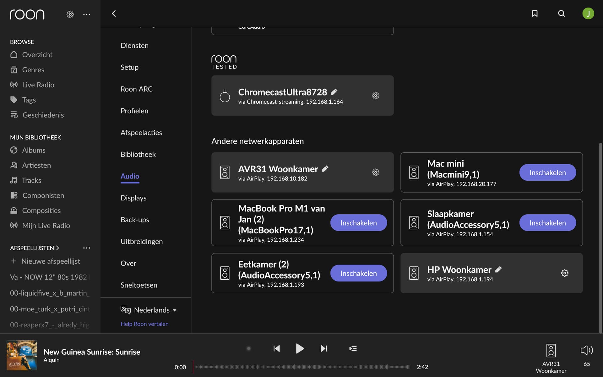Open Displays settings tab
The height and width of the screenshot is (377, 603).
pyautogui.click(x=133, y=198)
